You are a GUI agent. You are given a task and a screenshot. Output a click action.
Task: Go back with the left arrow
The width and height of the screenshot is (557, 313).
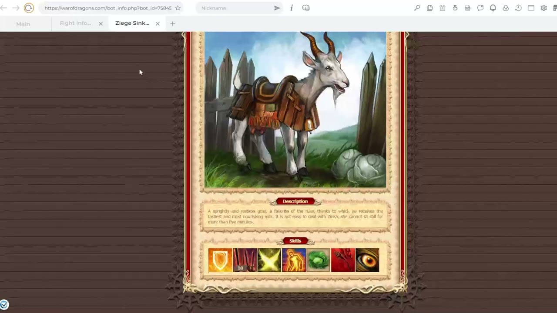pos(4,8)
